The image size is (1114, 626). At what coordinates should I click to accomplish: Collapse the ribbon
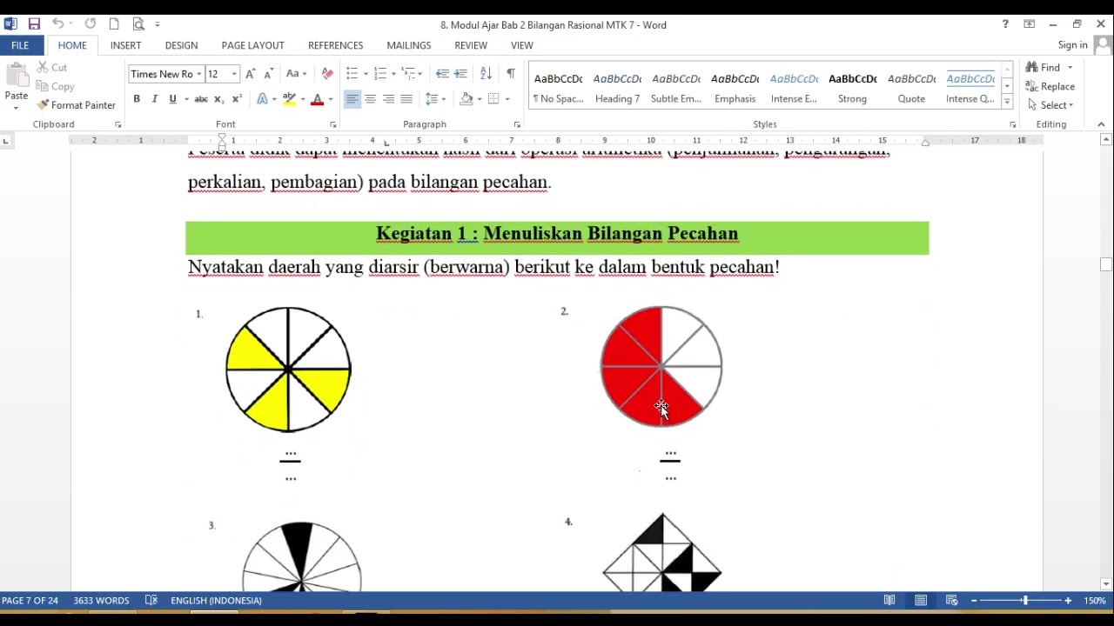(1101, 124)
